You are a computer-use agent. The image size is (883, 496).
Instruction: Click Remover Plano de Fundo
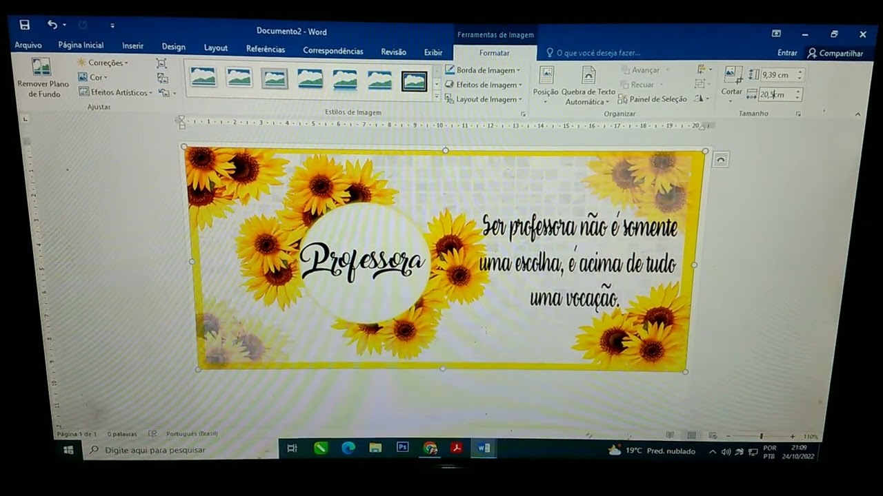coord(43,78)
